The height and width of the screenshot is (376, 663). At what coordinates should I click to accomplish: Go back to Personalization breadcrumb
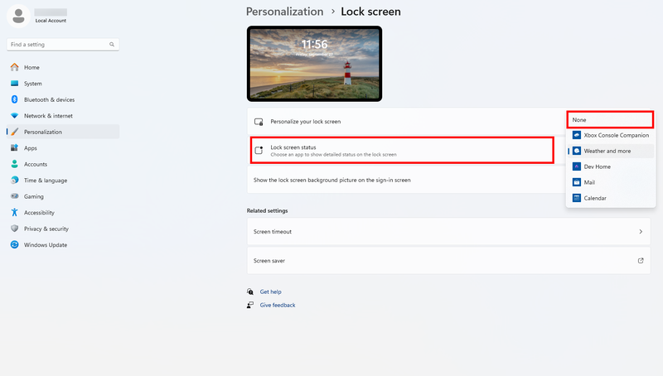coord(284,12)
